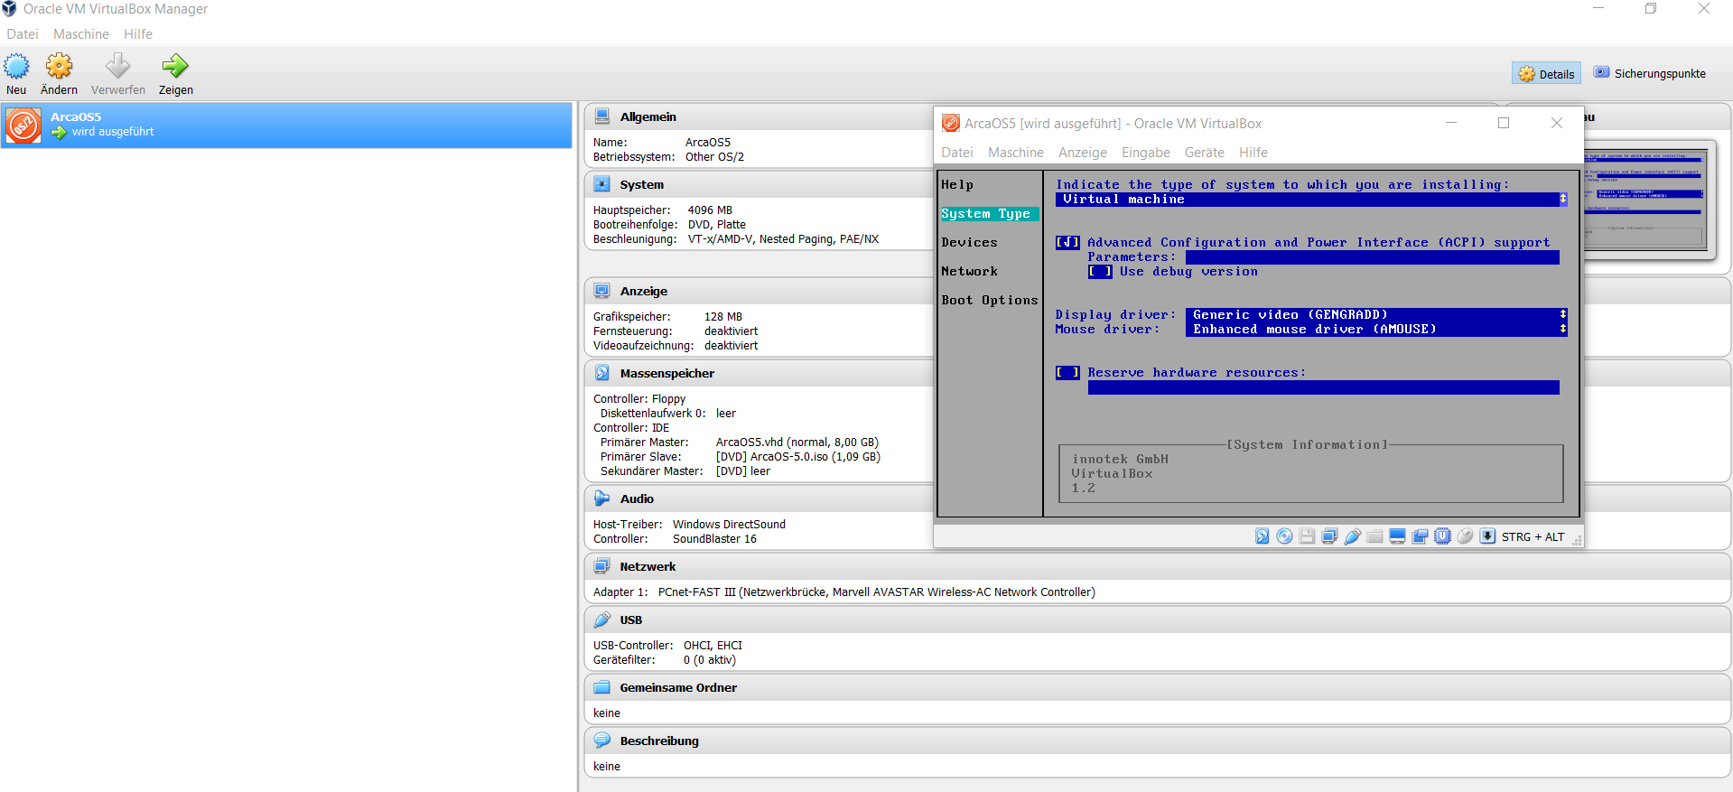
Task: Click the Neu (new VM) toolbar icon
Action: point(16,67)
